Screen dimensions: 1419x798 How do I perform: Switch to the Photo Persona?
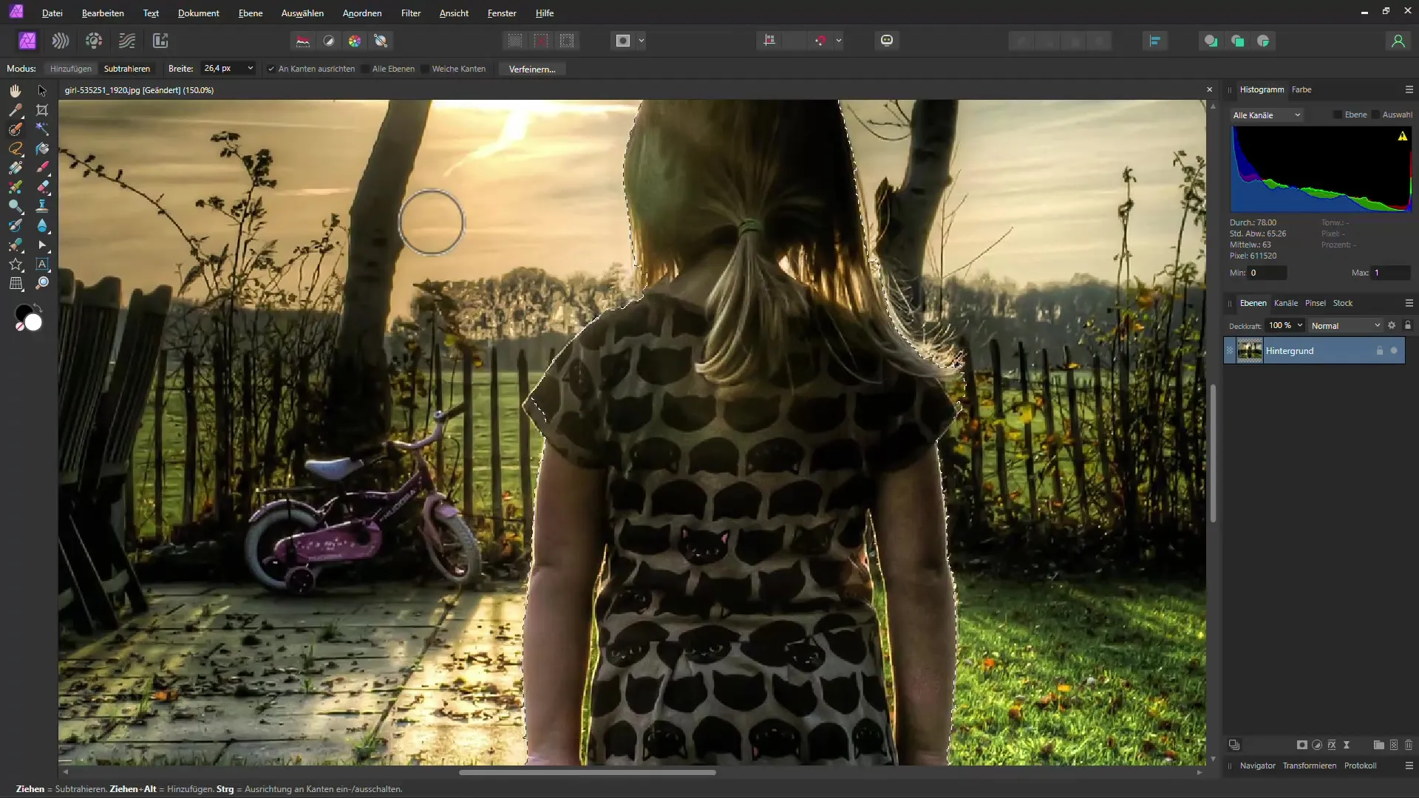click(x=27, y=41)
